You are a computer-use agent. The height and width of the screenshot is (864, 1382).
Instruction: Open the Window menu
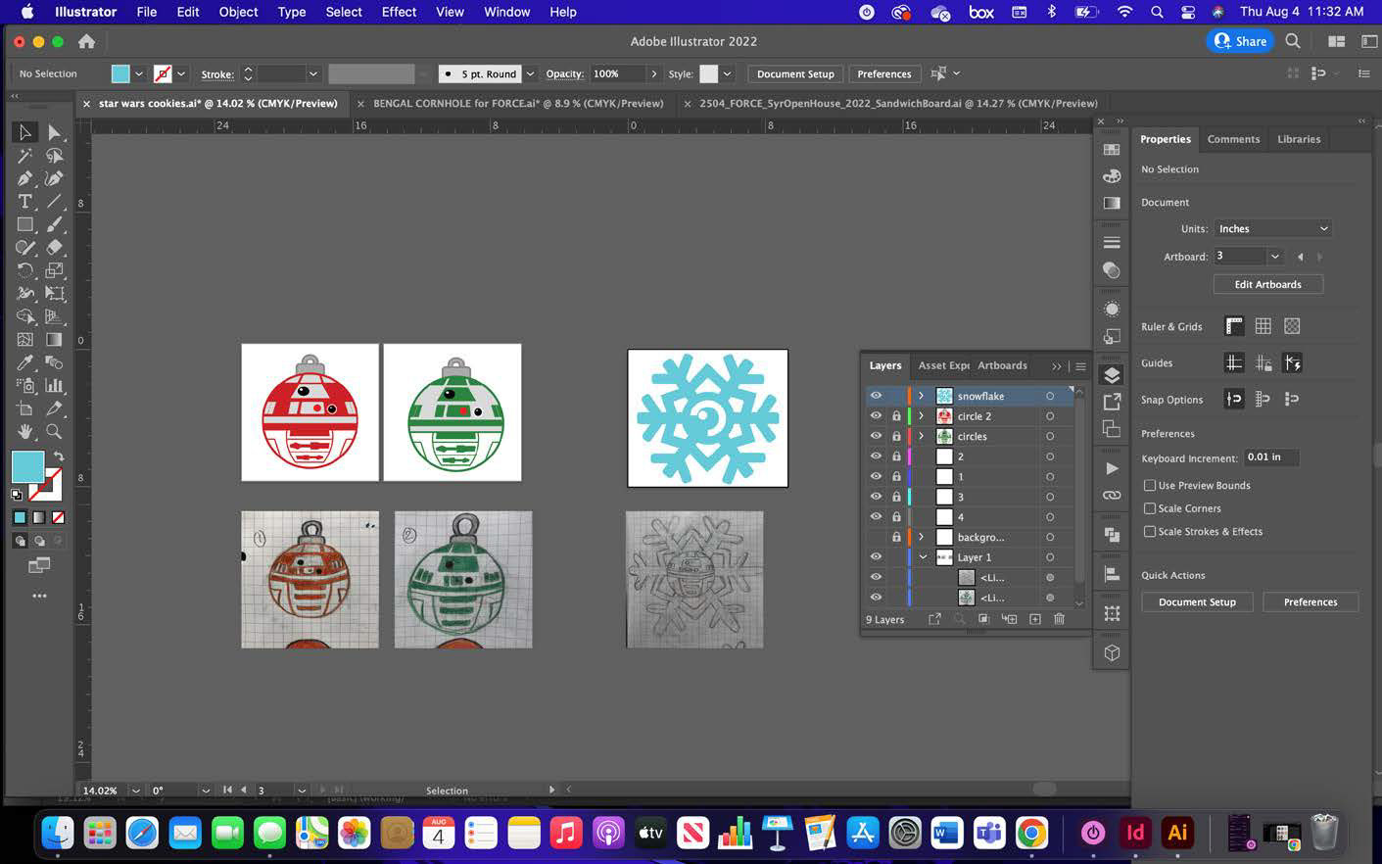pos(506,12)
